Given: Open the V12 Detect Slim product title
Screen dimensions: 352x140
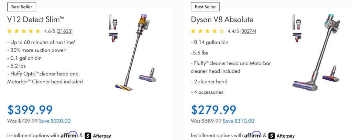Looking at the screenshot, I should click(36, 19).
